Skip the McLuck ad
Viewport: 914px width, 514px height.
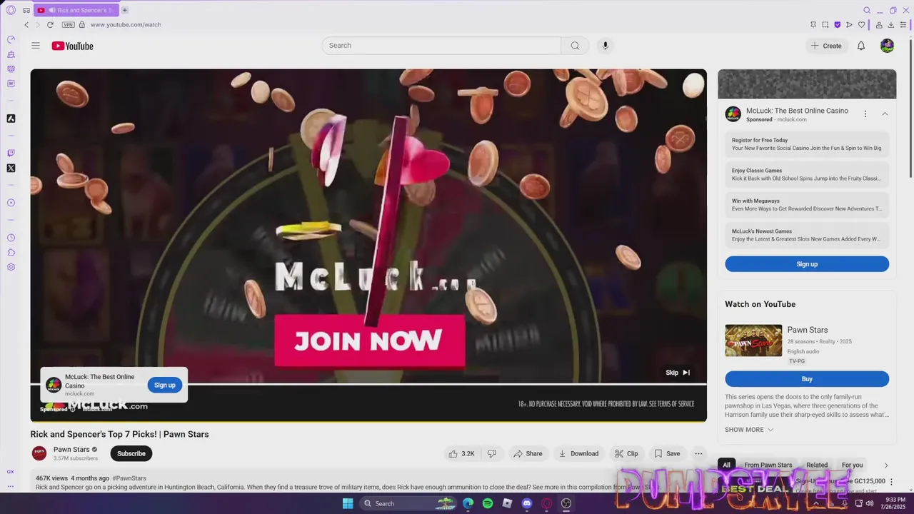point(677,373)
